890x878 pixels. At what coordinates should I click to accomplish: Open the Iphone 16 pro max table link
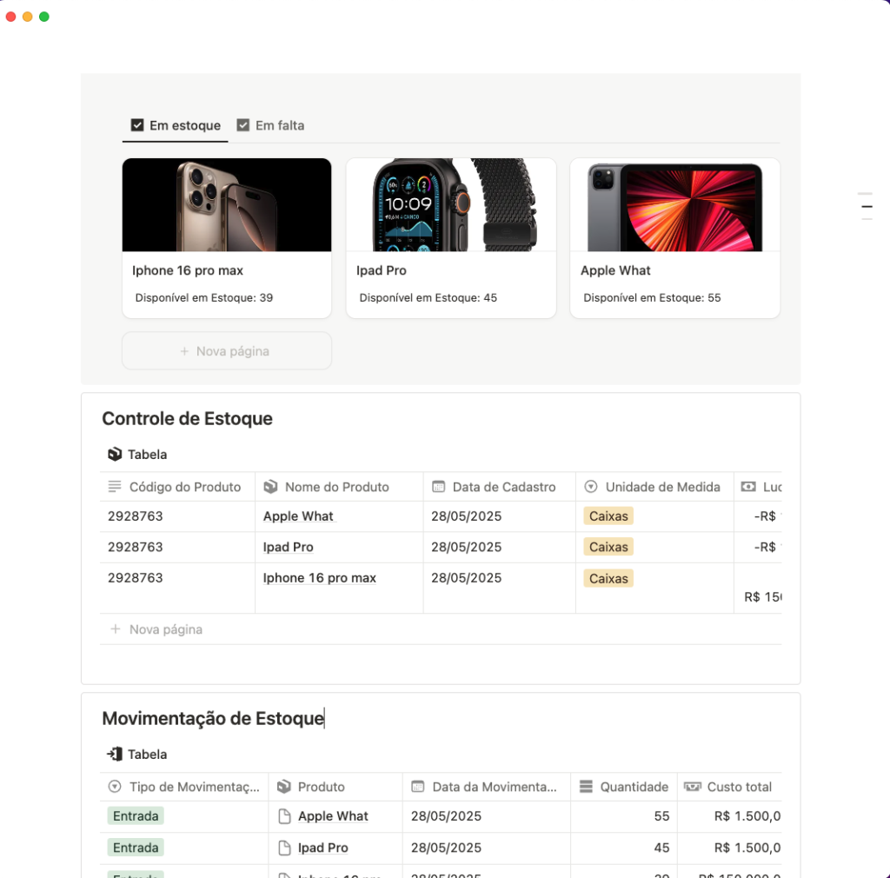coord(320,578)
